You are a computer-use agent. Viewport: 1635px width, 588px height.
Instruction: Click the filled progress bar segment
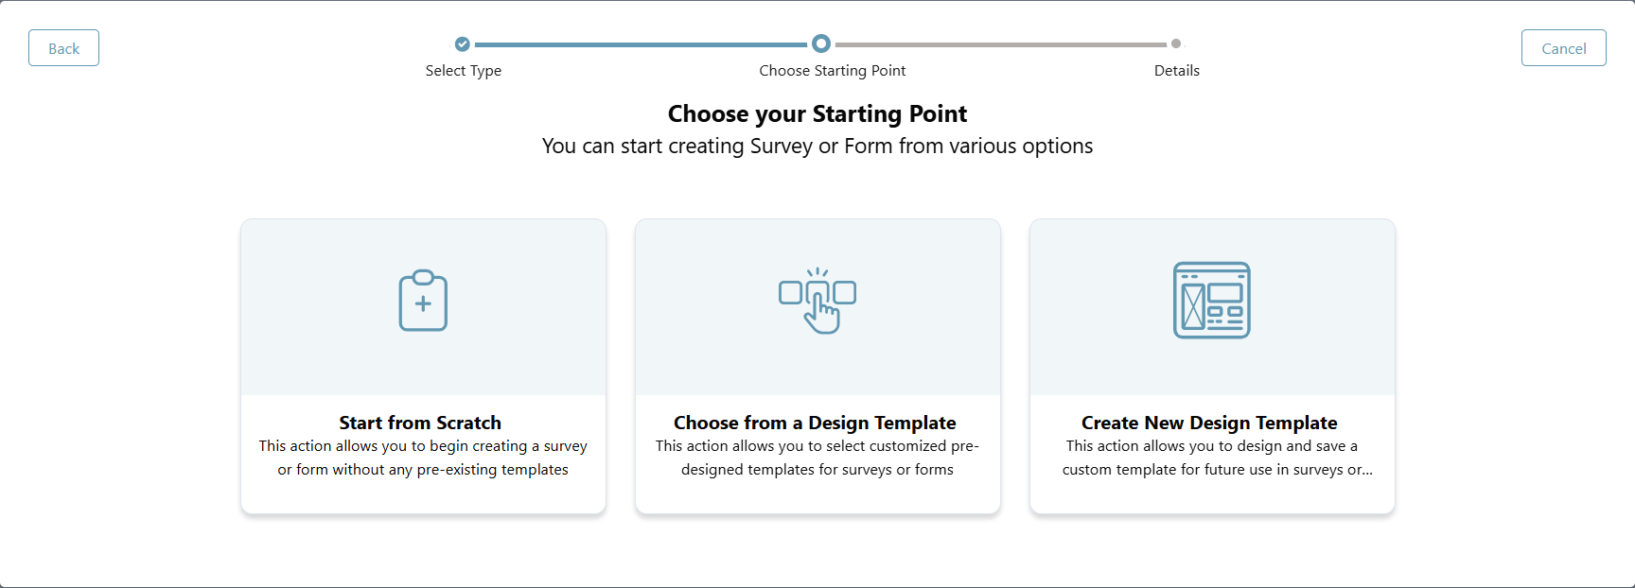[x=643, y=43]
